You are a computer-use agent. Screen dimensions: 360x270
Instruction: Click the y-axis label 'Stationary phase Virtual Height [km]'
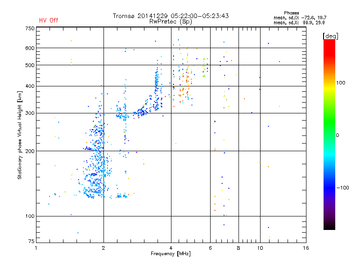tap(19, 135)
